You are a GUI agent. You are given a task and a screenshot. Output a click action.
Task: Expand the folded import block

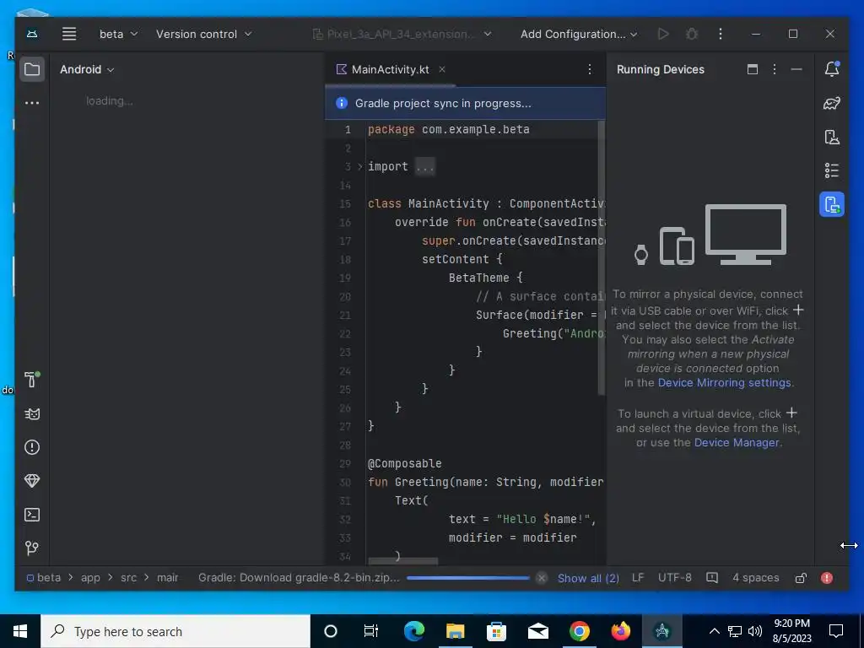[359, 166]
